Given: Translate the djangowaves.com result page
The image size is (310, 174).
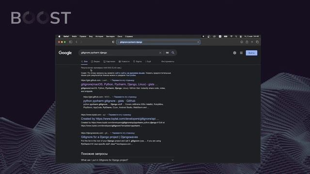Looking at the screenshot, I should coord(123,133).
